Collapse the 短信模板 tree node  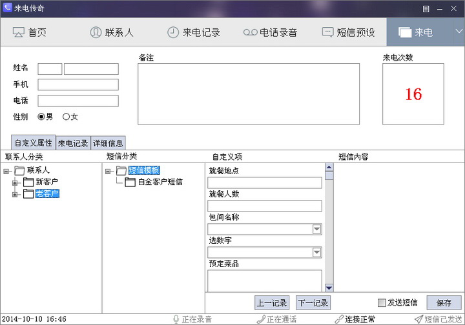click(x=108, y=171)
